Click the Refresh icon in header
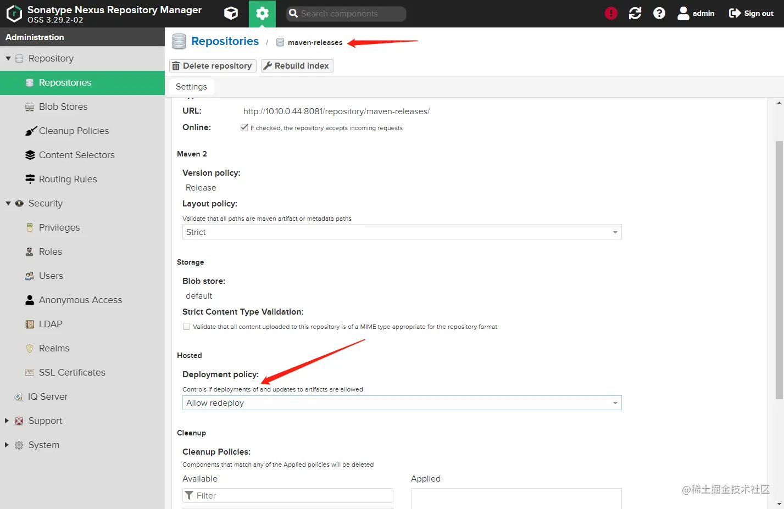The width and height of the screenshot is (784, 509). (635, 14)
